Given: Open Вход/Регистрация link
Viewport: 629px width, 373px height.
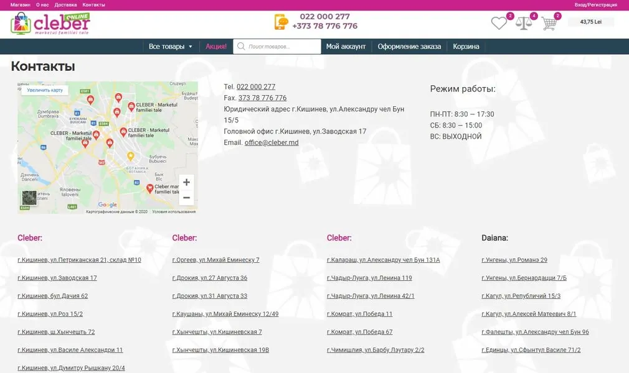Looking at the screenshot, I should coord(596,5).
